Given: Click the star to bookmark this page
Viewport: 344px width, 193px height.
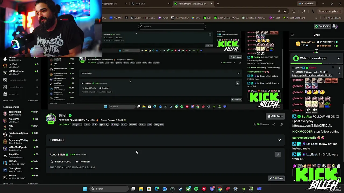Looking at the screenshot, I should pyautogui.click(x=285, y=11).
